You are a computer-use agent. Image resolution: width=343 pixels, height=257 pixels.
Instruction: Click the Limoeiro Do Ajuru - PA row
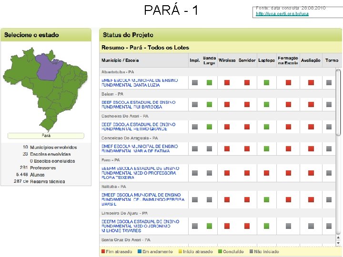218,213
